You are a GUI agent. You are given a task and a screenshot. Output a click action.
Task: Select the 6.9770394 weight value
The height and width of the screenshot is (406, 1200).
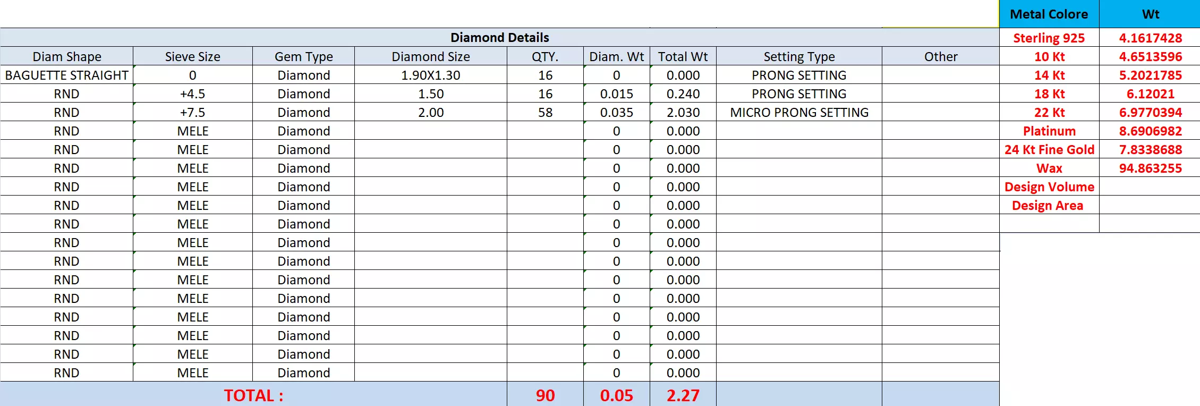(1150, 112)
